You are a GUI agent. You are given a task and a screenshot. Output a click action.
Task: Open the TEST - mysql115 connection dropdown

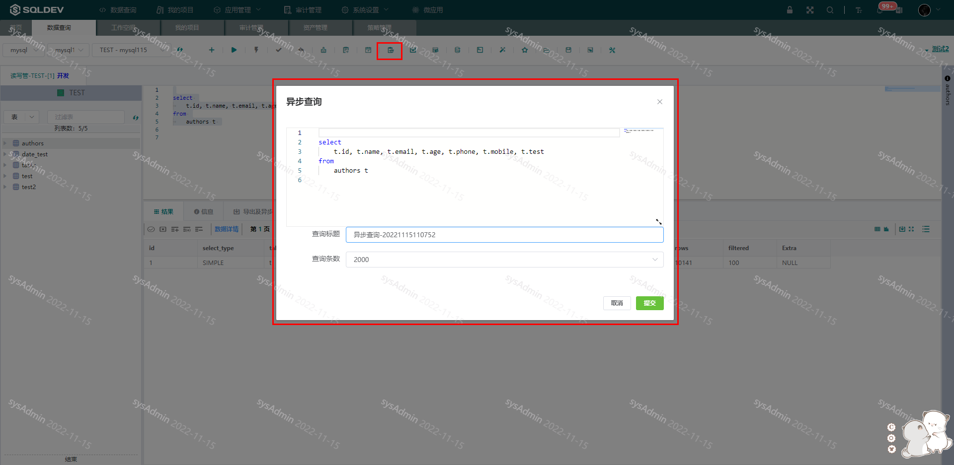tap(131, 50)
